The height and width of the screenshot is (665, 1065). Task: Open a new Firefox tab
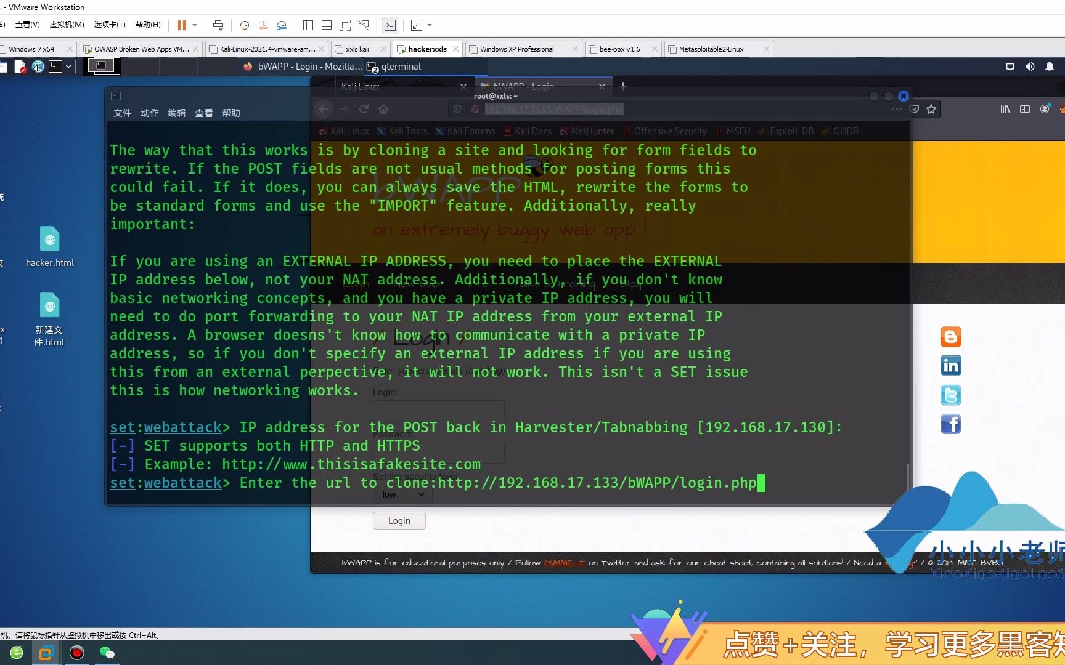click(623, 86)
